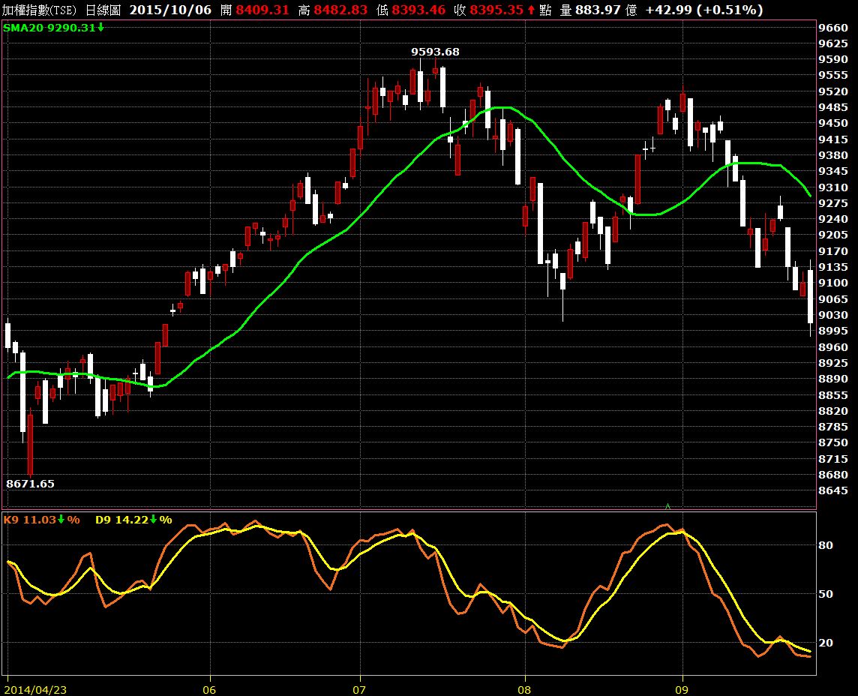Screen dimensions: 858x696
Task: Click the 9170 price axis label
Action: point(833,250)
